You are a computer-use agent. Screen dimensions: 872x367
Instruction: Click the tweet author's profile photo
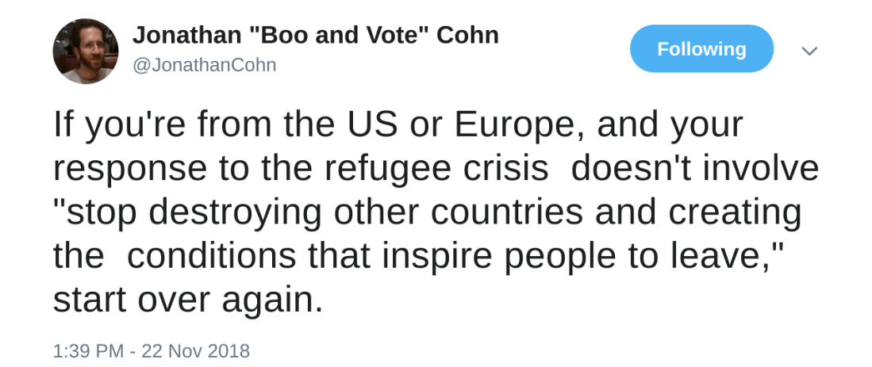86,52
